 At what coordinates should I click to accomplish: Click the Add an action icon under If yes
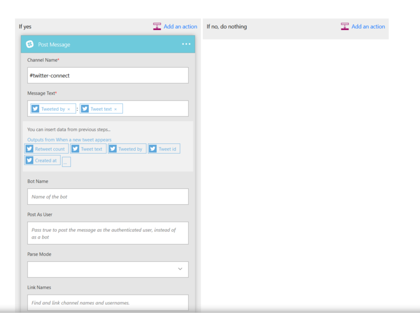click(x=157, y=26)
